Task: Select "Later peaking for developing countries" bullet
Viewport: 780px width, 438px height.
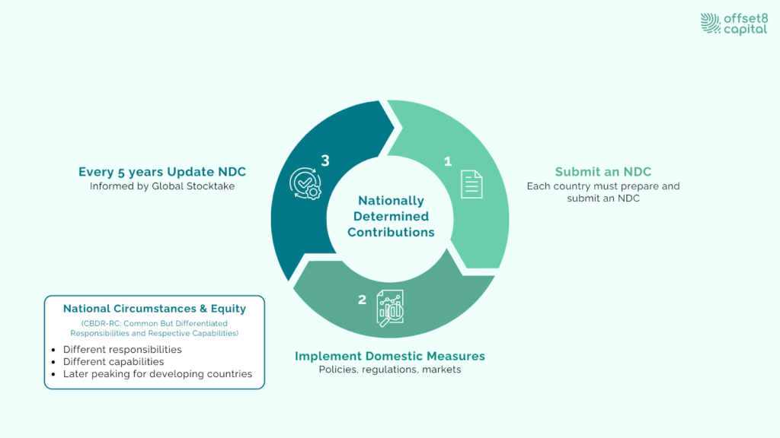Action: tap(157, 374)
